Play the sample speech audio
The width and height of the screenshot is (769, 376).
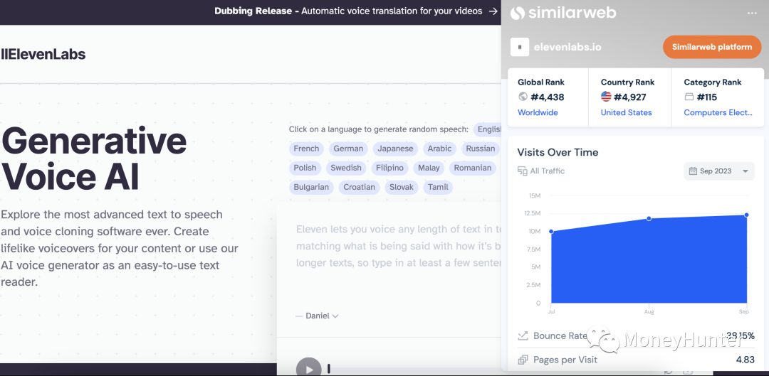(309, 369)
